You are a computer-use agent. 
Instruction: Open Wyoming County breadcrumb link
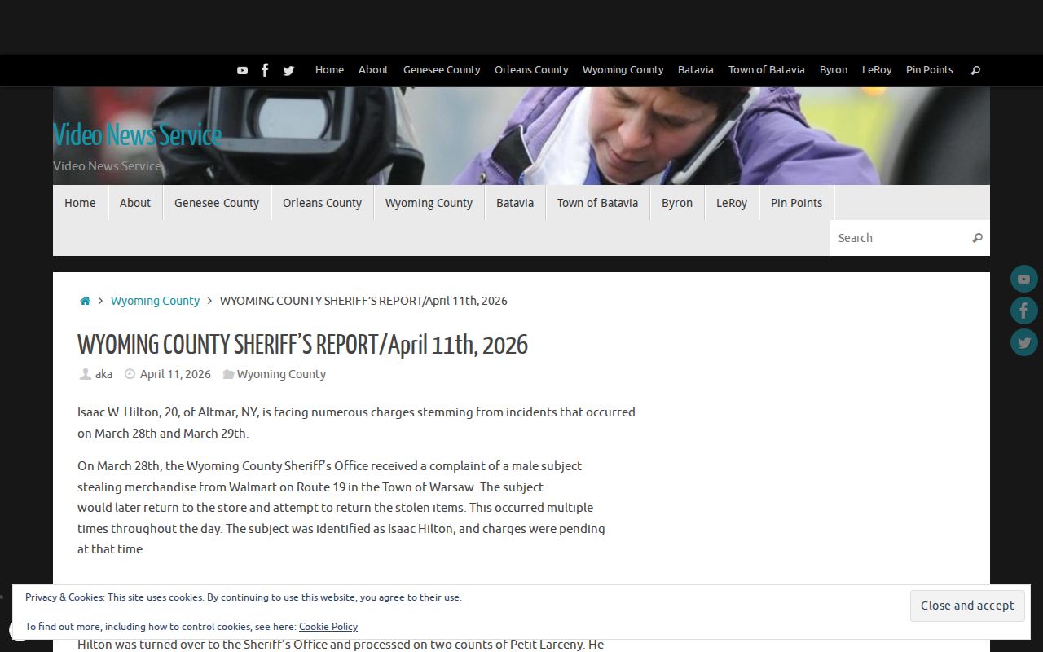click(155, 301)
